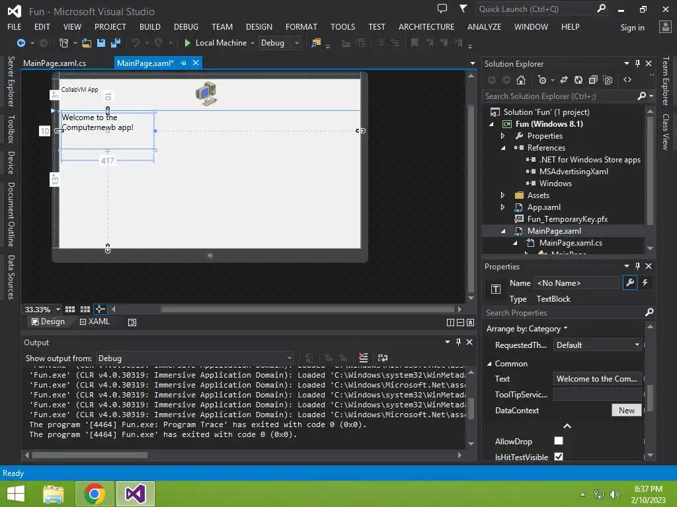Switch to the MainPage.xaml.cs tab
677x507 pixels.
(54, 63)
